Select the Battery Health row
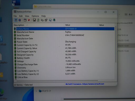The height and width of the screenshot is (101, 135). pos(64,58)
